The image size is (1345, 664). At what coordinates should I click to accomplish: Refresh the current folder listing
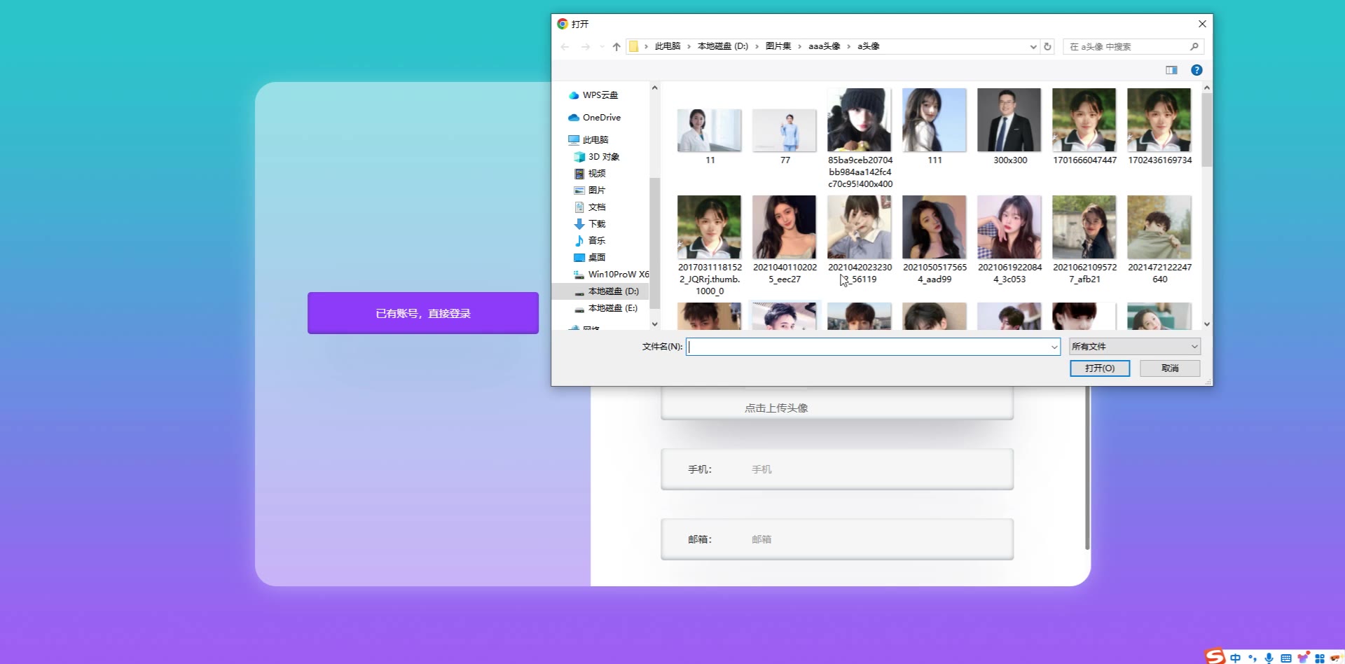click(x=1047, y=47)
